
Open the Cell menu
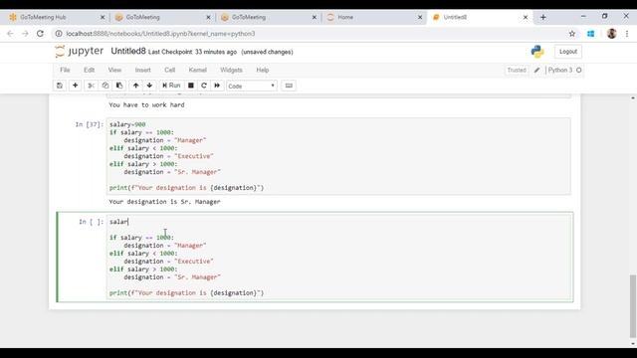(169, 70)
